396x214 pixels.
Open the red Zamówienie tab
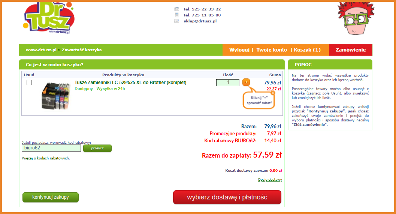pyautogui.click(x=351, y=50)
